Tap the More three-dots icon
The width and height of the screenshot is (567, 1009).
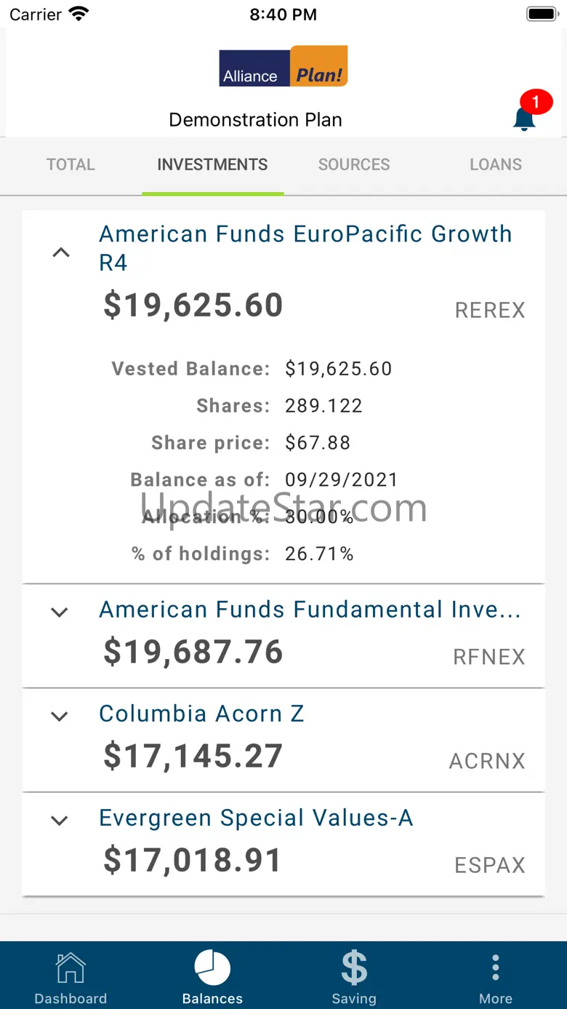(495, 969)
